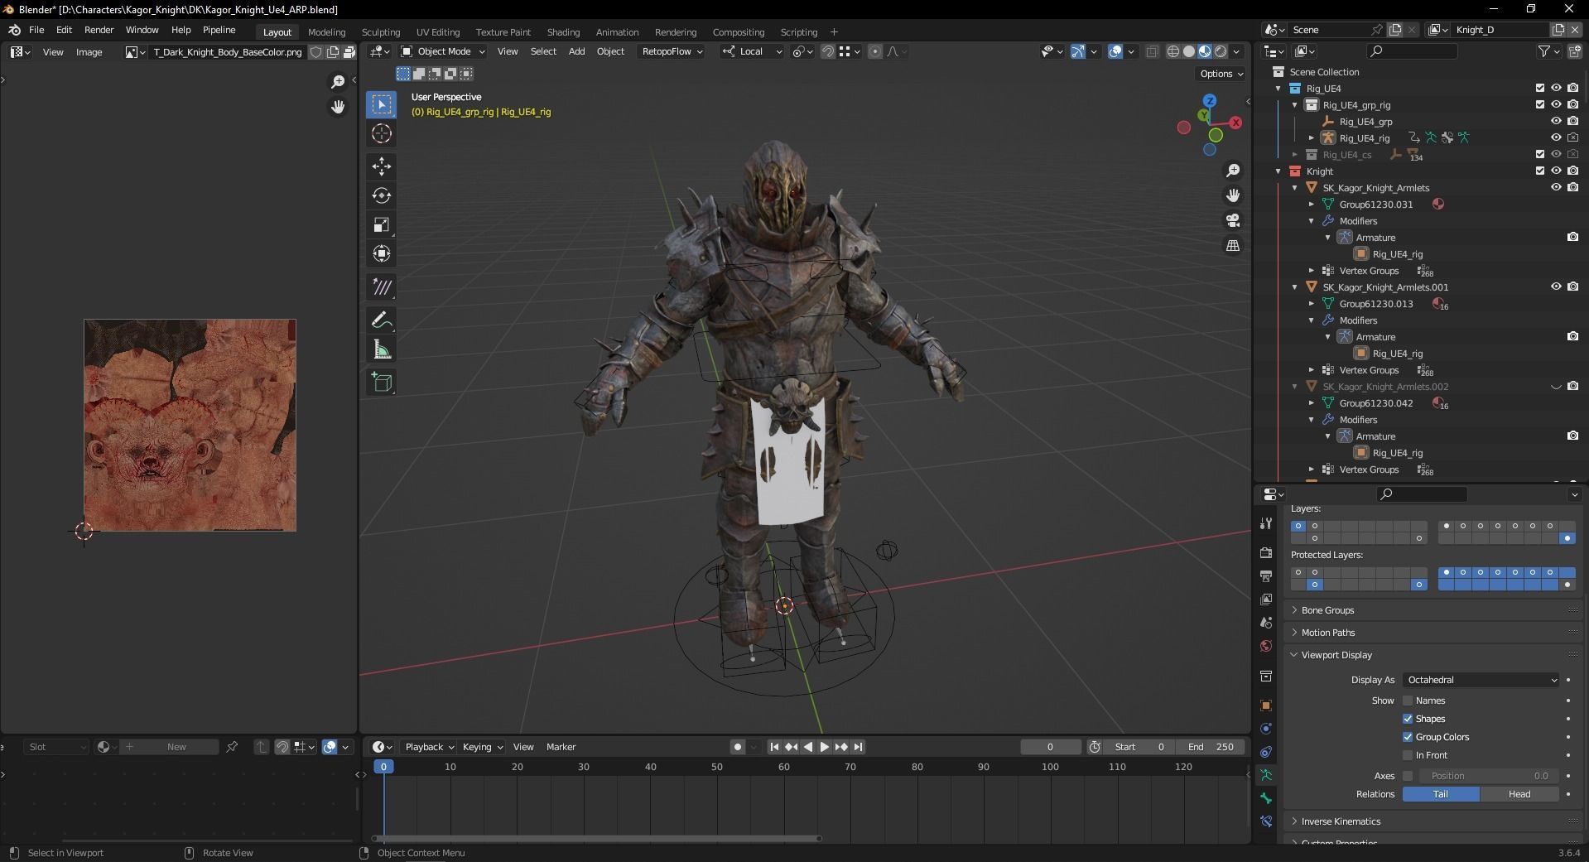Toggle Knight collection exclude checkbox

coord(1540,171)
